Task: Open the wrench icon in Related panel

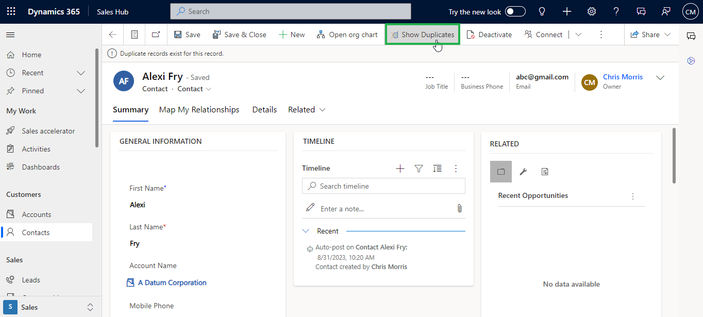Action: click(523, 172)
